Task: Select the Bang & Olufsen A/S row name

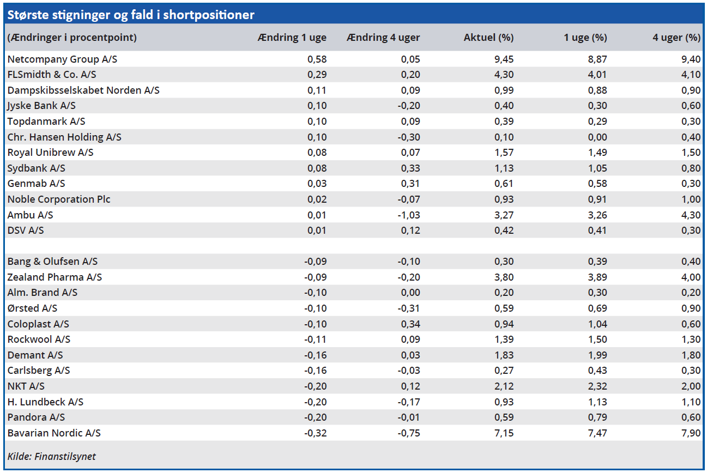Action: pos(52,262)
